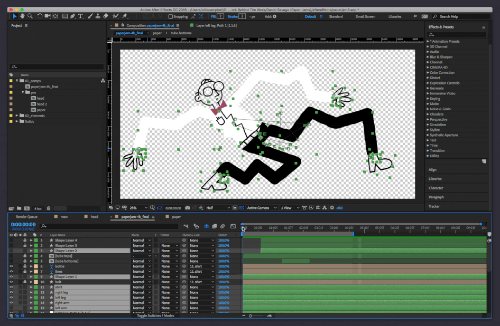Select the Zoom tool in toolbar
This screenshot has height=326, width=500.
pyautogui.click(x=31, y=16)
